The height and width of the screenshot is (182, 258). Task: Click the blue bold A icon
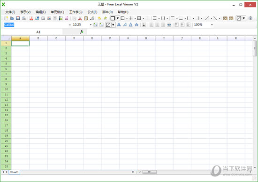(119, 25)
